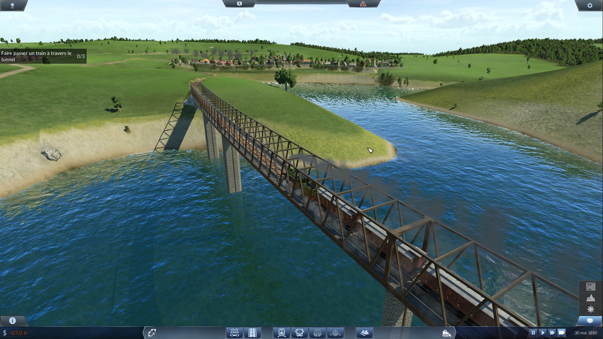Open the line manager route icon
Viewport: 603px width, 339px height.
click(152, 332)
